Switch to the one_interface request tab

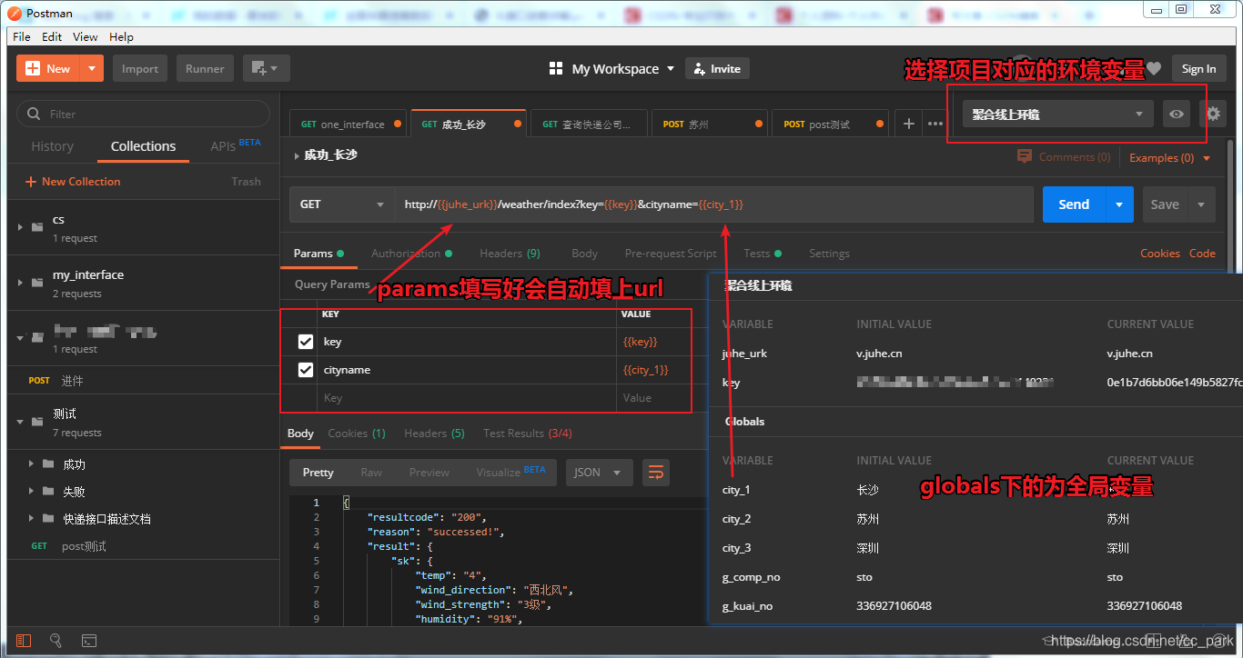click(x=349, y=125)
